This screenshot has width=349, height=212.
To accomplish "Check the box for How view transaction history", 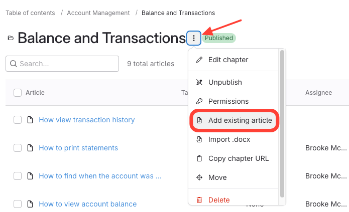I will coord(18,120).
